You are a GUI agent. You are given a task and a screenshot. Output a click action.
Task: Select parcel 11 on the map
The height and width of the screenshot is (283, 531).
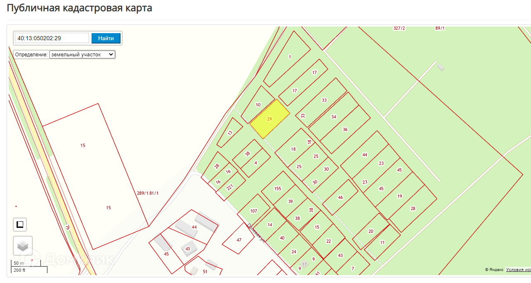(x=382, y=242)
